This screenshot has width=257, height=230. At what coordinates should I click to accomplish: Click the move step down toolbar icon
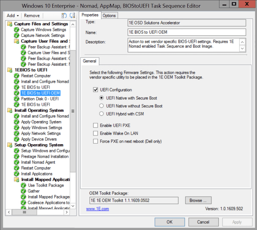click(72, 15)
